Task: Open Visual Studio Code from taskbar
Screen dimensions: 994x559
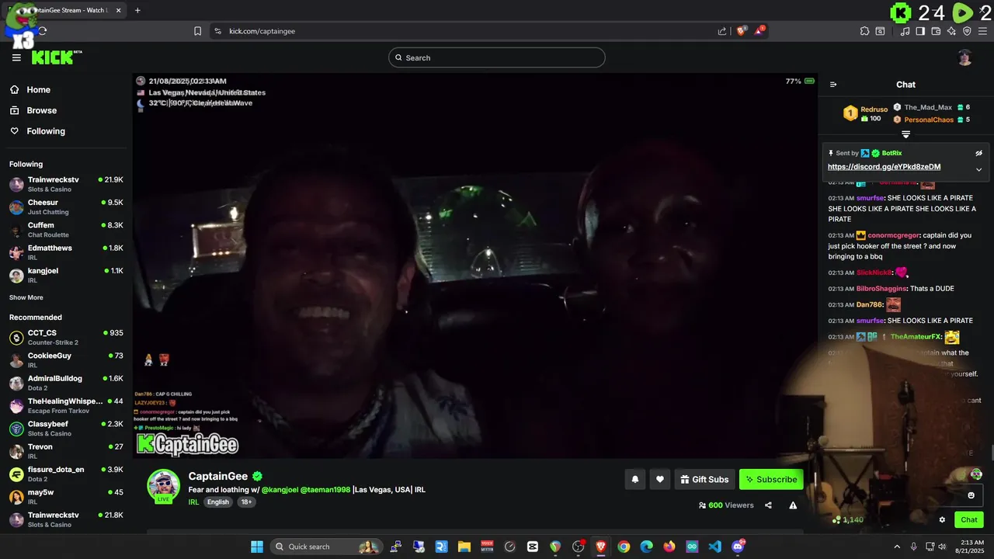Action: (x=714, y=547)
